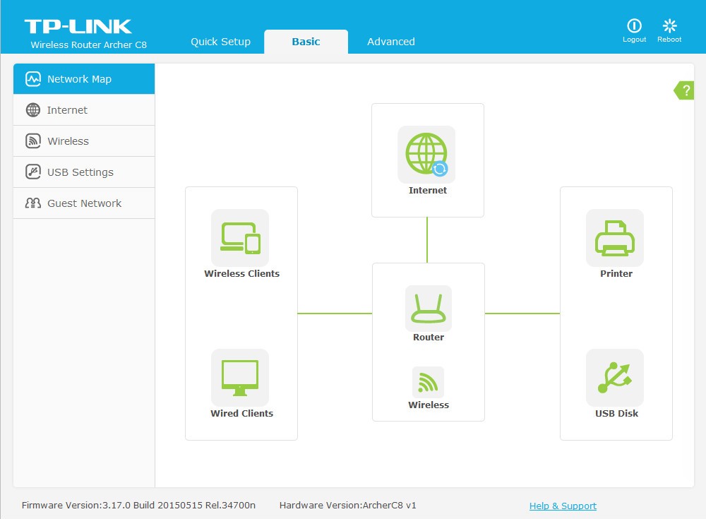Open Wireless settings in the sidebar
The image size is (706, 519).
[83, 141]
